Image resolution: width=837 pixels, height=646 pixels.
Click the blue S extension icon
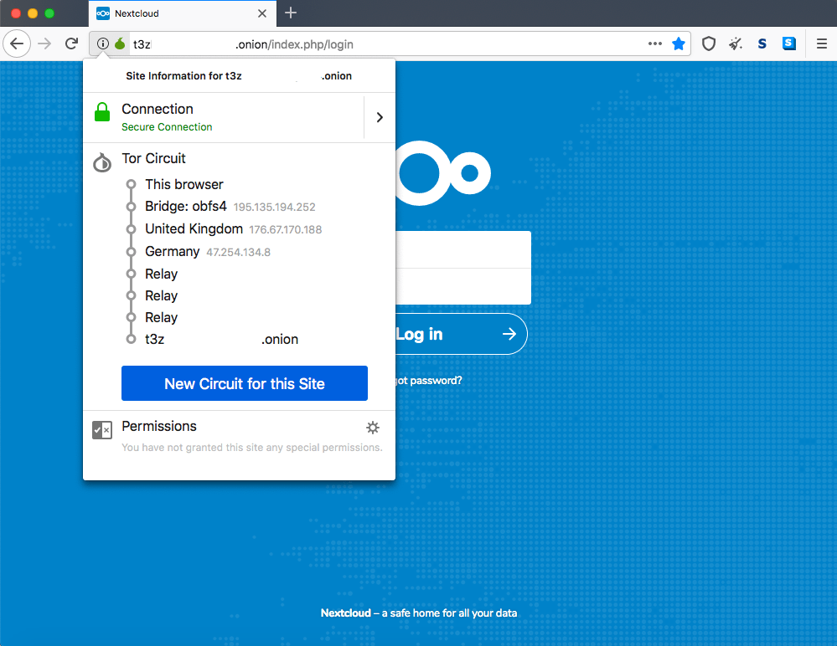(x=789, y=44)
